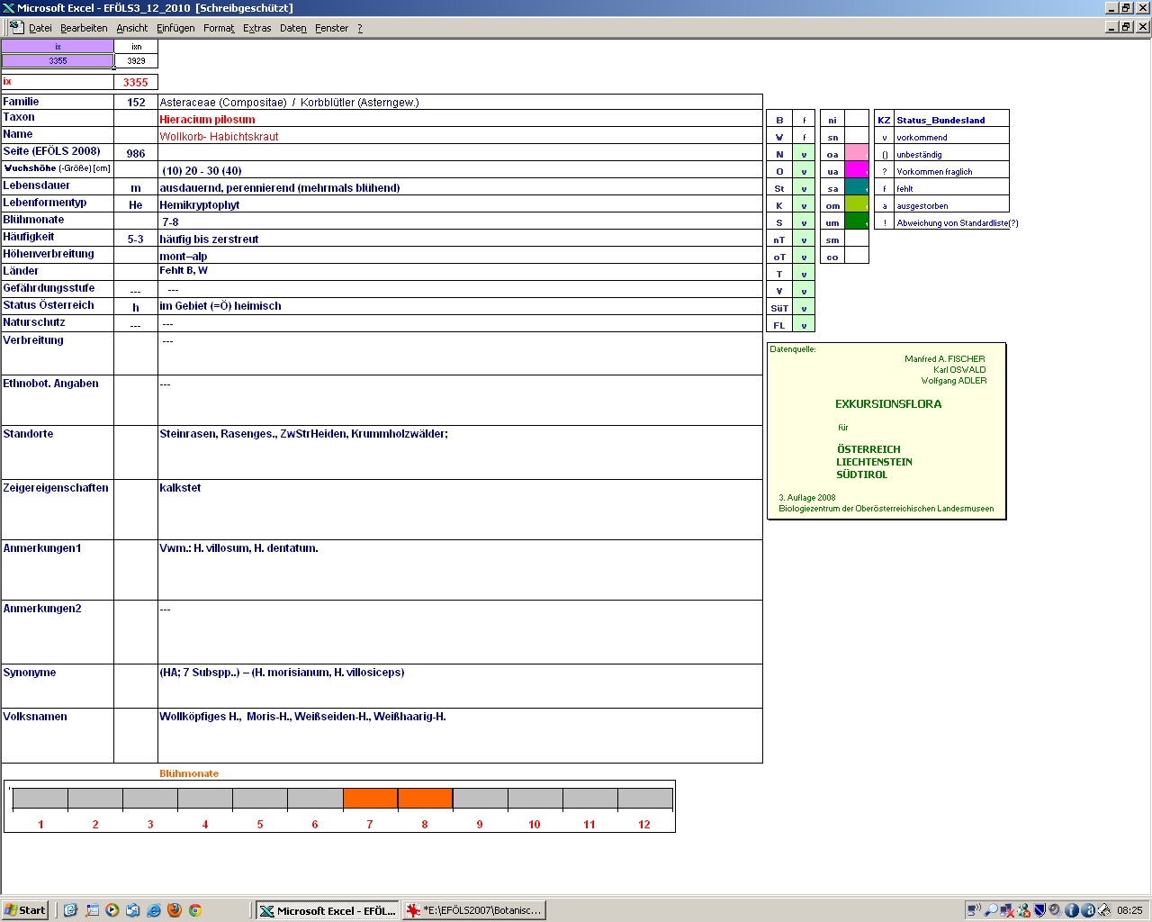Click the blue 'a' tray icon
The image size is (1152, 922).
point(1088,910)
